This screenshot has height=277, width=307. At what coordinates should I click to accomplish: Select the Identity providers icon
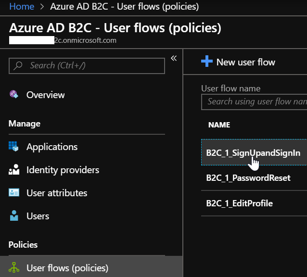(x=13, y=170)
